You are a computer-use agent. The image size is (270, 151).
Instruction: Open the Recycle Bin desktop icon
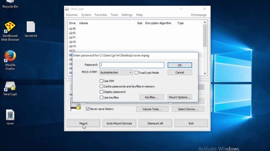point(10,4)
